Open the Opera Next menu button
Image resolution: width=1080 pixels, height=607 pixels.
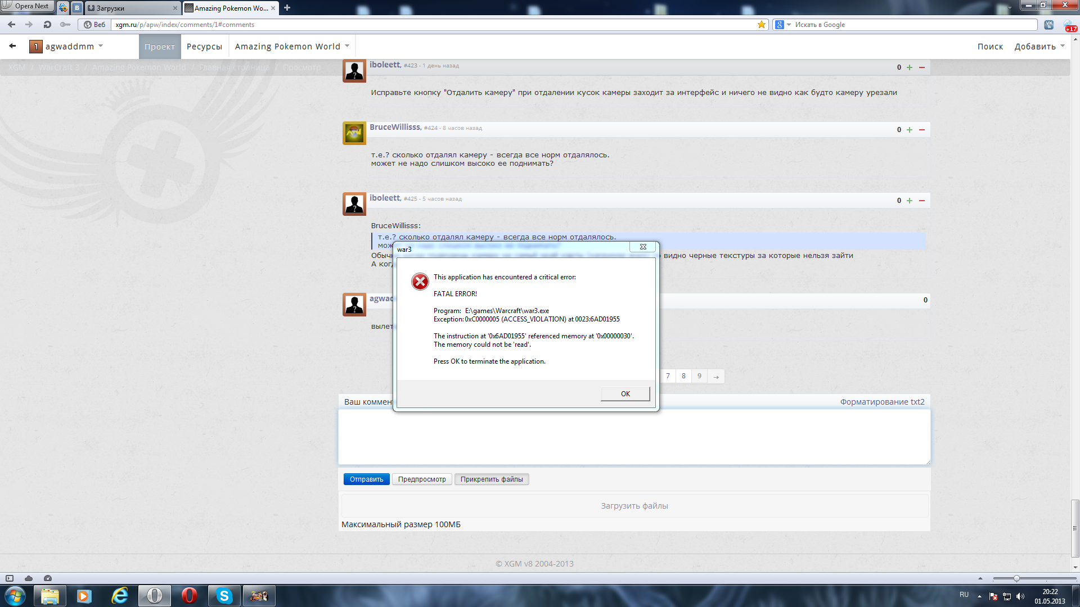28,6
